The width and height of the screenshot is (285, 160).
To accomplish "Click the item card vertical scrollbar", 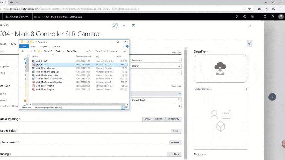I will point(186,103).
